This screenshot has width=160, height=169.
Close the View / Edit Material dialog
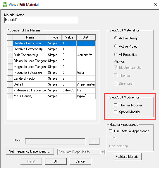click(155, 4)
